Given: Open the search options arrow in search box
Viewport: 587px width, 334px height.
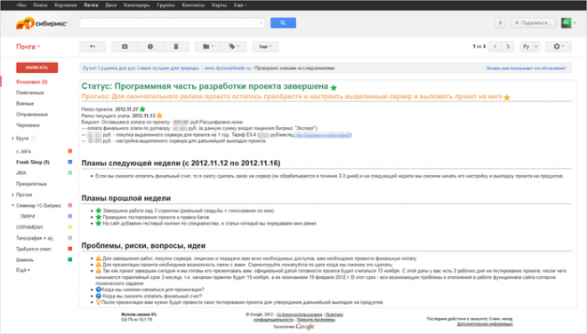Looking at the screenshot, I should (261, 23).
